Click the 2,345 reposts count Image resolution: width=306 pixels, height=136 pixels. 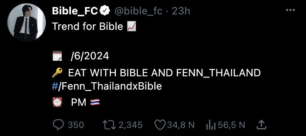pyautogui.click(x=130, y=125)
